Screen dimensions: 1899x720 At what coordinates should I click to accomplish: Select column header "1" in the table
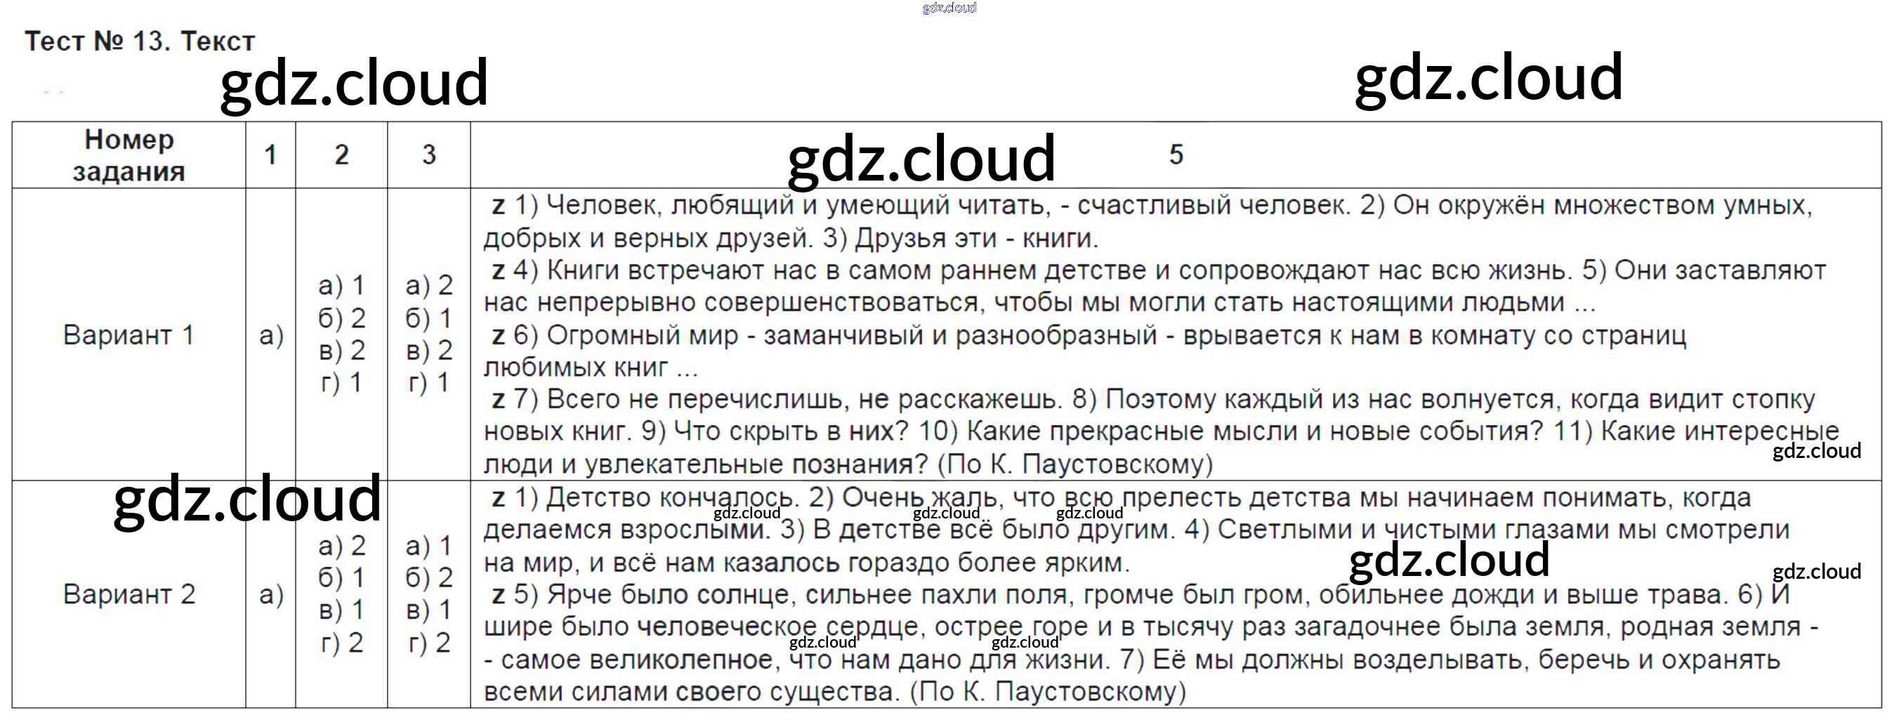(270, 155)
